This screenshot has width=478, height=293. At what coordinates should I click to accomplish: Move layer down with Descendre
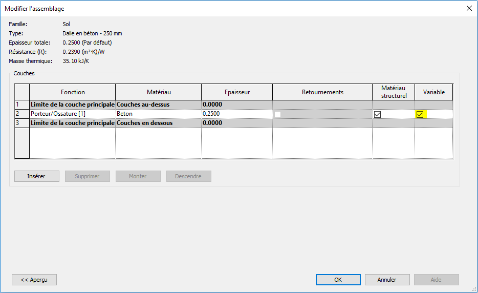188,176
